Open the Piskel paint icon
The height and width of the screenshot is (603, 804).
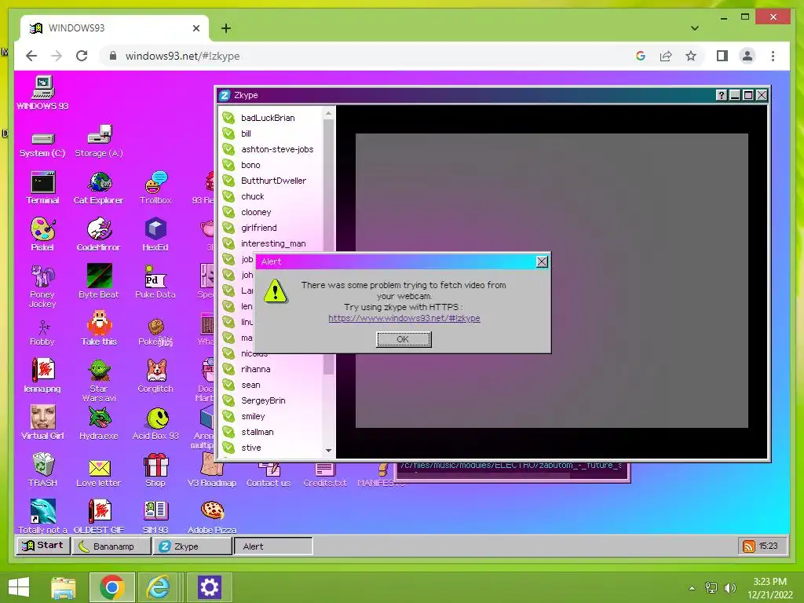tap(42, 235)
